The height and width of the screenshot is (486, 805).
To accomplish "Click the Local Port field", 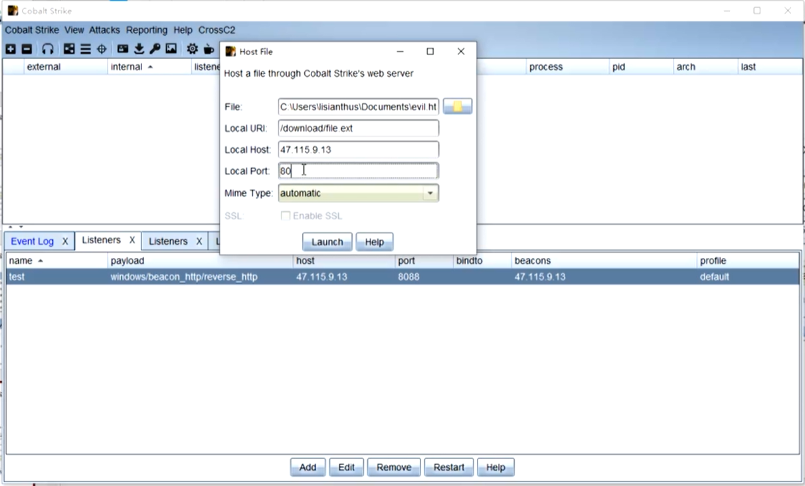I will tap(359, 171).
